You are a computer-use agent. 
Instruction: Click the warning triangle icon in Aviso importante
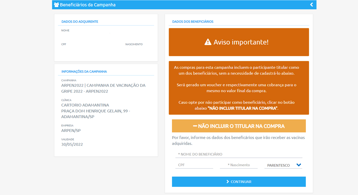(x=208, y=42)
